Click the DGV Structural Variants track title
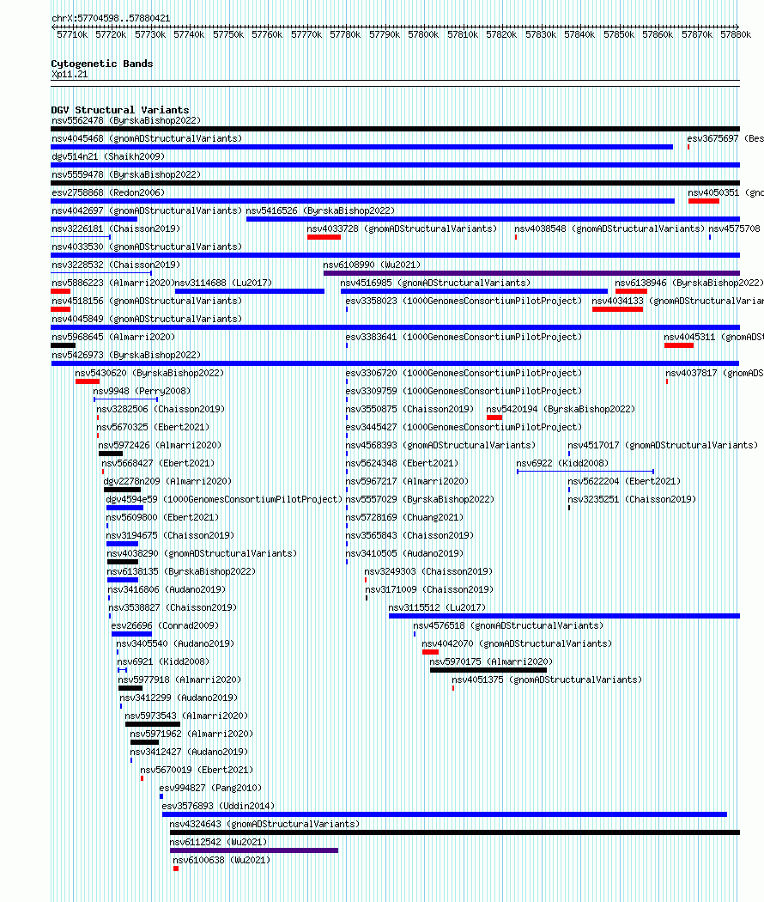Image resolution: width=764 pixels, height=902 pixels. pos(120,110)
